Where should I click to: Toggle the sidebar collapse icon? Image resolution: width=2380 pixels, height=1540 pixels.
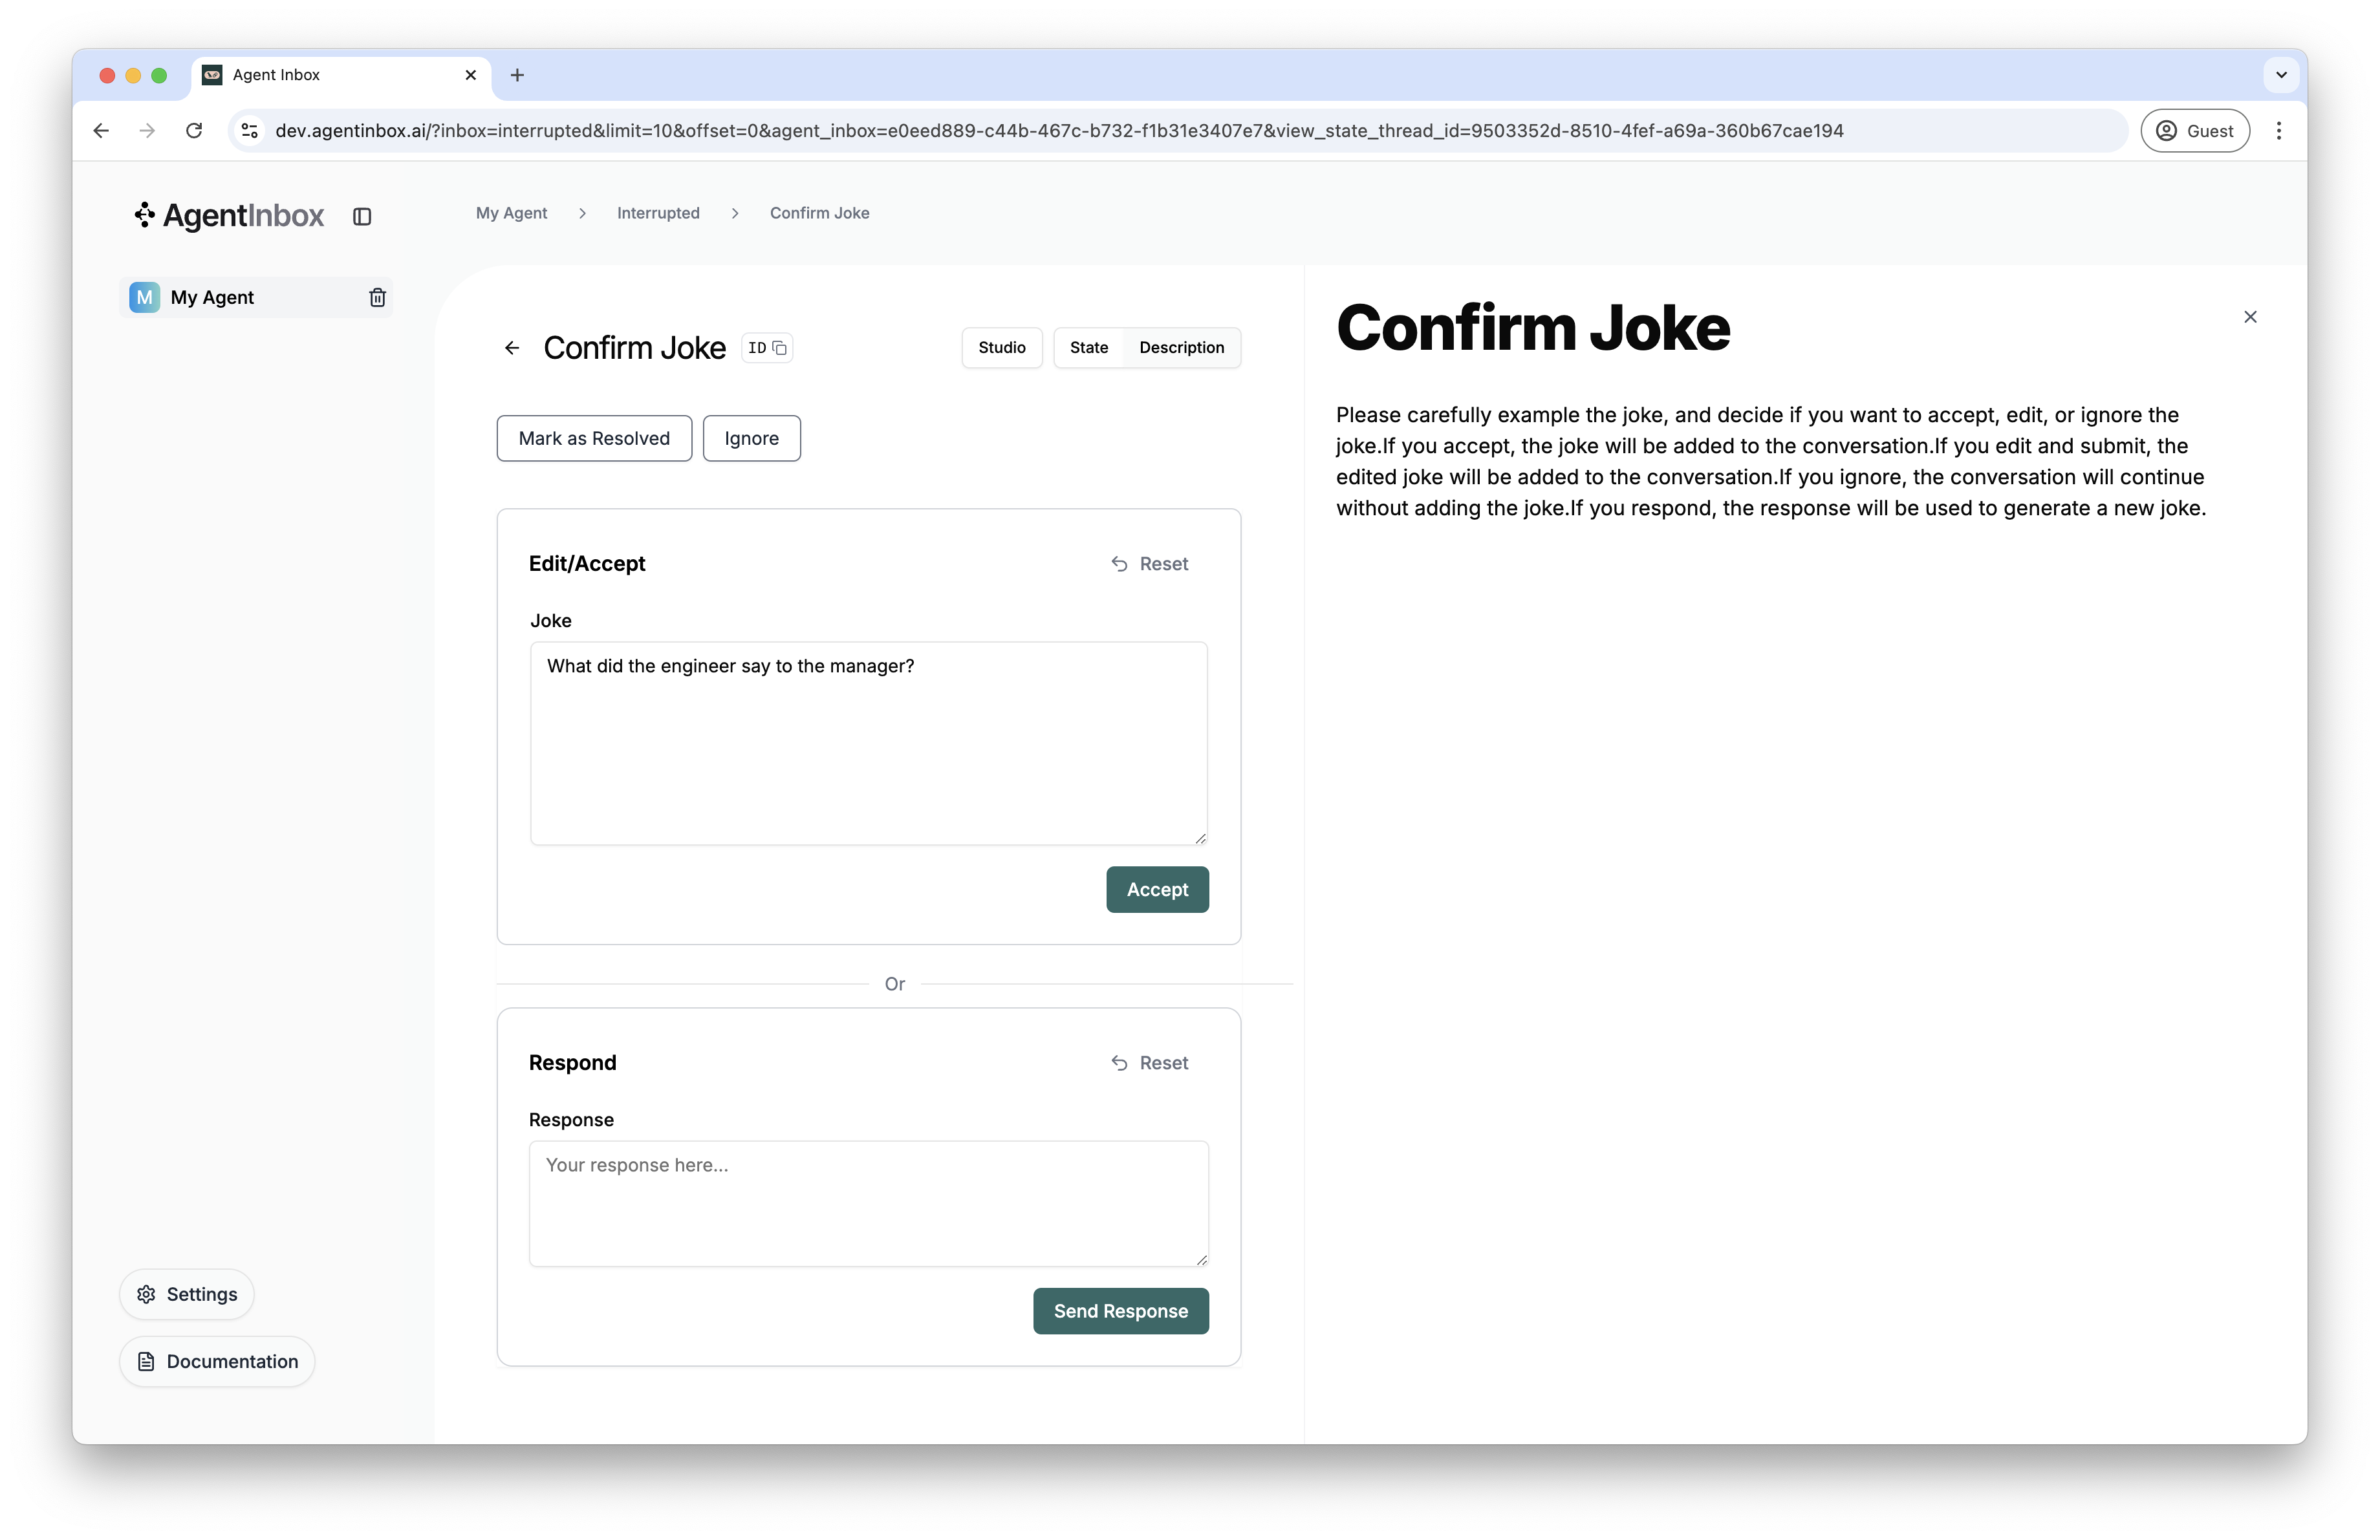click(x=362, y=216)
